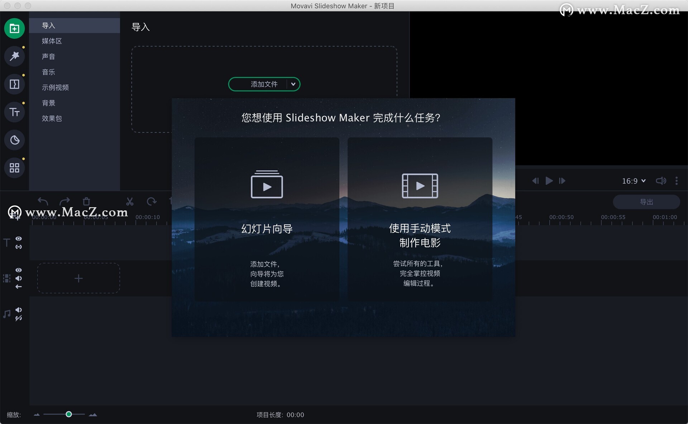This screenshot has width=688, height=424.
Task: Click the zoom out small mountain icon
Action: 37,415
